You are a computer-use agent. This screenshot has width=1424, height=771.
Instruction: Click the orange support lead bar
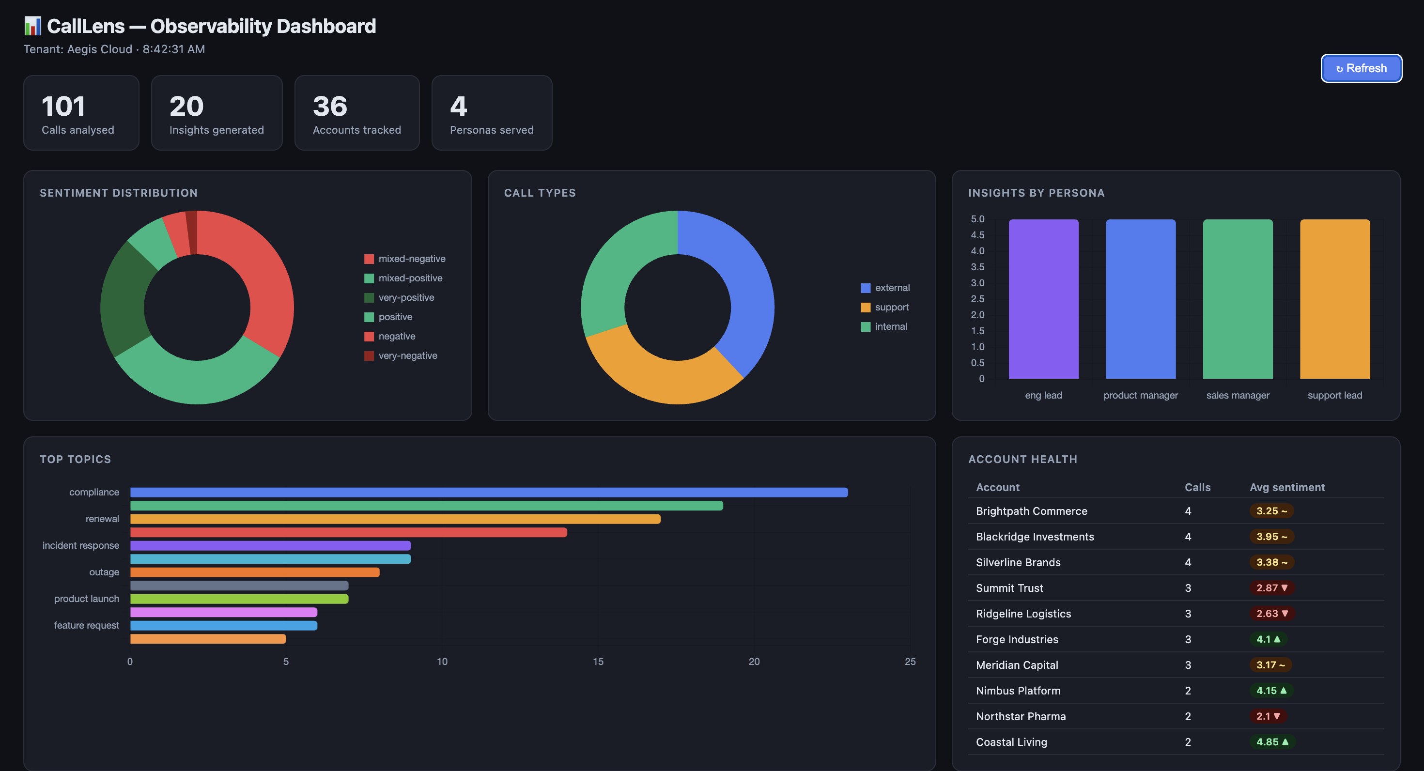coord(1334,299)
